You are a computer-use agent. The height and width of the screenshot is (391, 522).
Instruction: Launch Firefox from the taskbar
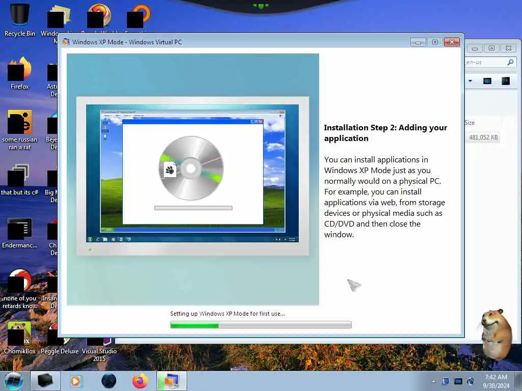coord(140,381)
